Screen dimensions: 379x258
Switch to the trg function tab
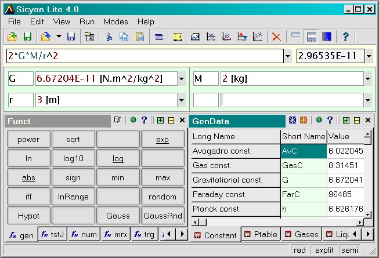point(145,234)
